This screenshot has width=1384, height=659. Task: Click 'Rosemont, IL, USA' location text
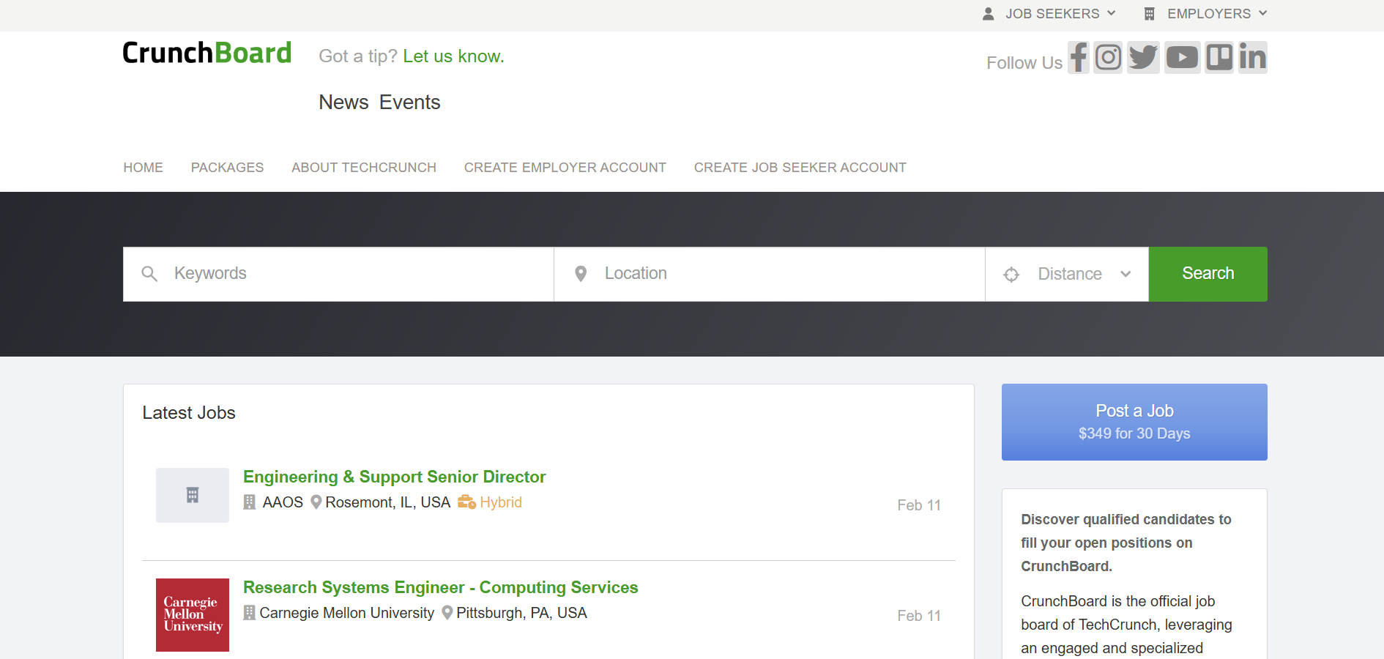(x=388, y=502)
